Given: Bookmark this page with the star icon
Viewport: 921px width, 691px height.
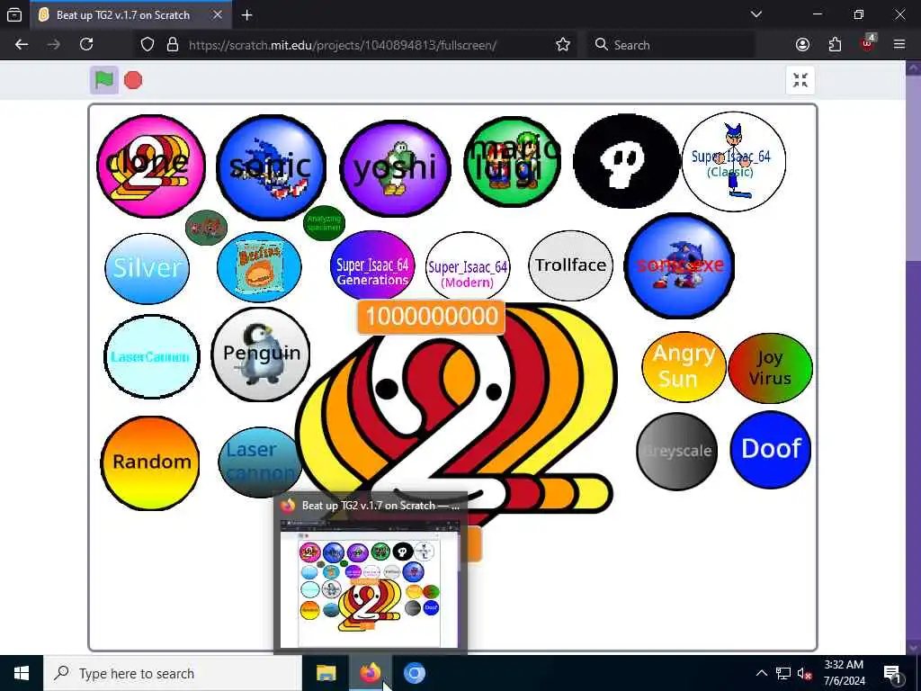Looking at the screenshot, I should 563,45.
